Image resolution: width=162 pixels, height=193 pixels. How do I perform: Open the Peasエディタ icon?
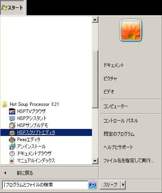point(12,139)
